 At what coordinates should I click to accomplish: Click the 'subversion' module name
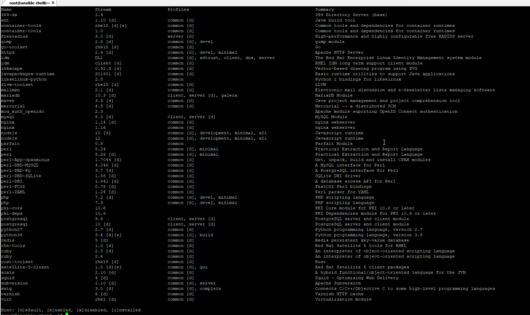tap(14, 283)
